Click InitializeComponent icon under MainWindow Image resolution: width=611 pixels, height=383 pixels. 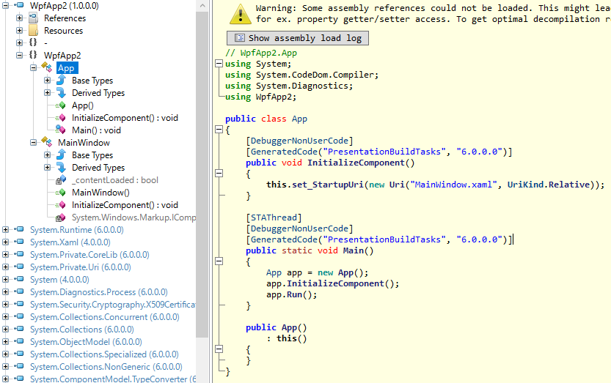click(x=60, y=205)
